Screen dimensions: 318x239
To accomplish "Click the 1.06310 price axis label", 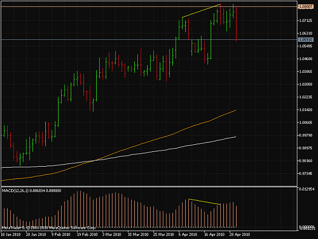I will point(306,33).
